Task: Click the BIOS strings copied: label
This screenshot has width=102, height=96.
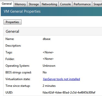Action: [x=18, y=72]
